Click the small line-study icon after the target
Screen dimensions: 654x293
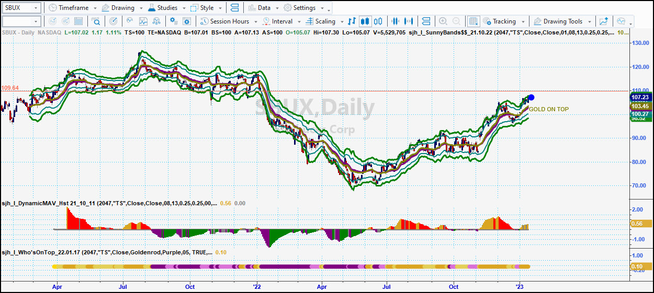[x=129, y=21]
